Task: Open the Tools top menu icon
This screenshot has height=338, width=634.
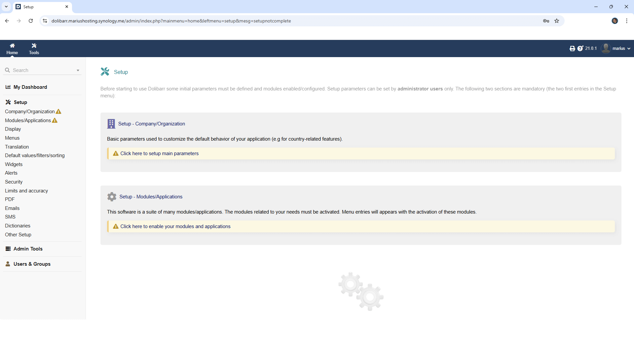Action: point(34,46)
